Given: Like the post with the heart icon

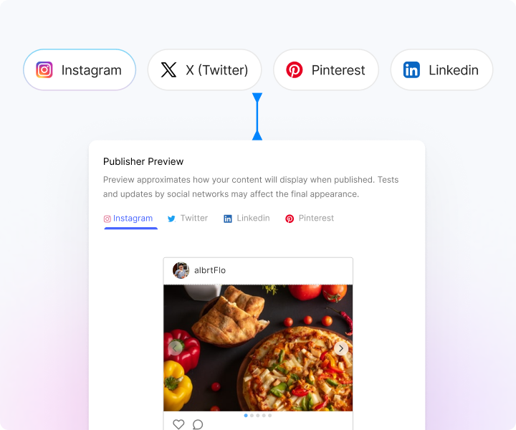Looking at the screenshot, I should coord(178,424).
